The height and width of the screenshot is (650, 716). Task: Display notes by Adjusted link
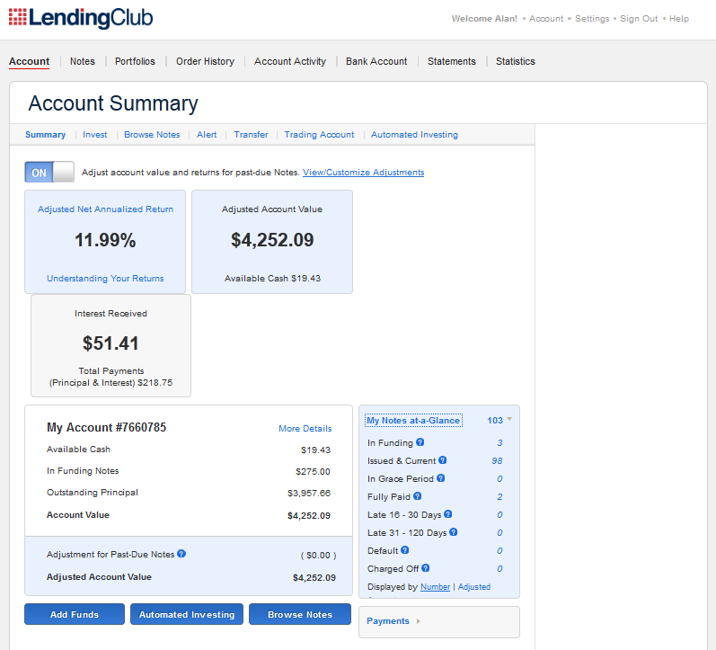pos(474,587)
